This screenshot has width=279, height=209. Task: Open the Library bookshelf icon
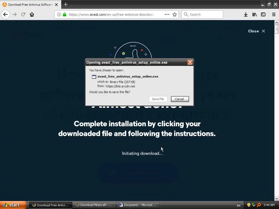click(x=254, y=14)
